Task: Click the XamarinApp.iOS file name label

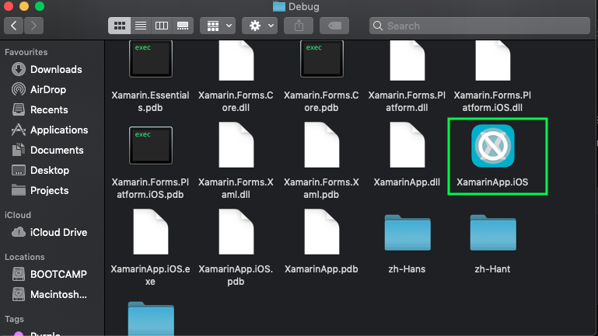Action: [492, 182]
